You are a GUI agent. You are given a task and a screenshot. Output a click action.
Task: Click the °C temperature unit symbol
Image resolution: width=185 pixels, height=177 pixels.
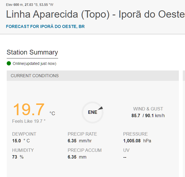tap(52, 113)
